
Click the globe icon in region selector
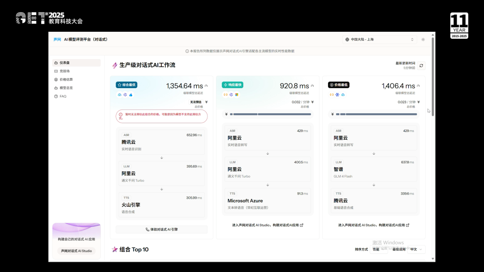tap(347, 39)
